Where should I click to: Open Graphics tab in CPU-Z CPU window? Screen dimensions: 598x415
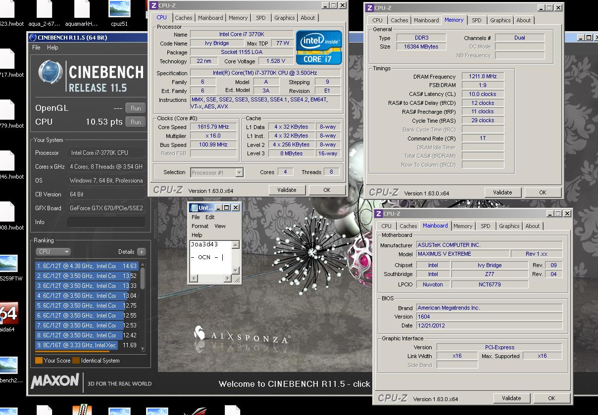point(285,18)
